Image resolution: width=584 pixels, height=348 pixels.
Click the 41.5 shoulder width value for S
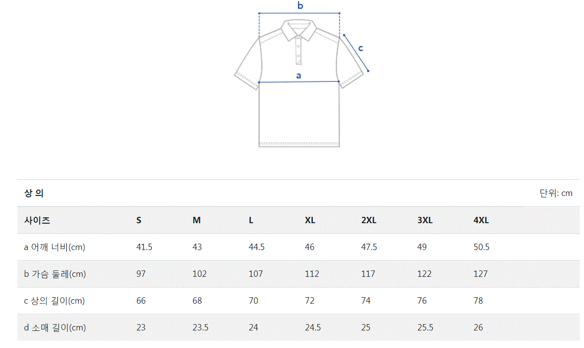(x=144, y=247)
